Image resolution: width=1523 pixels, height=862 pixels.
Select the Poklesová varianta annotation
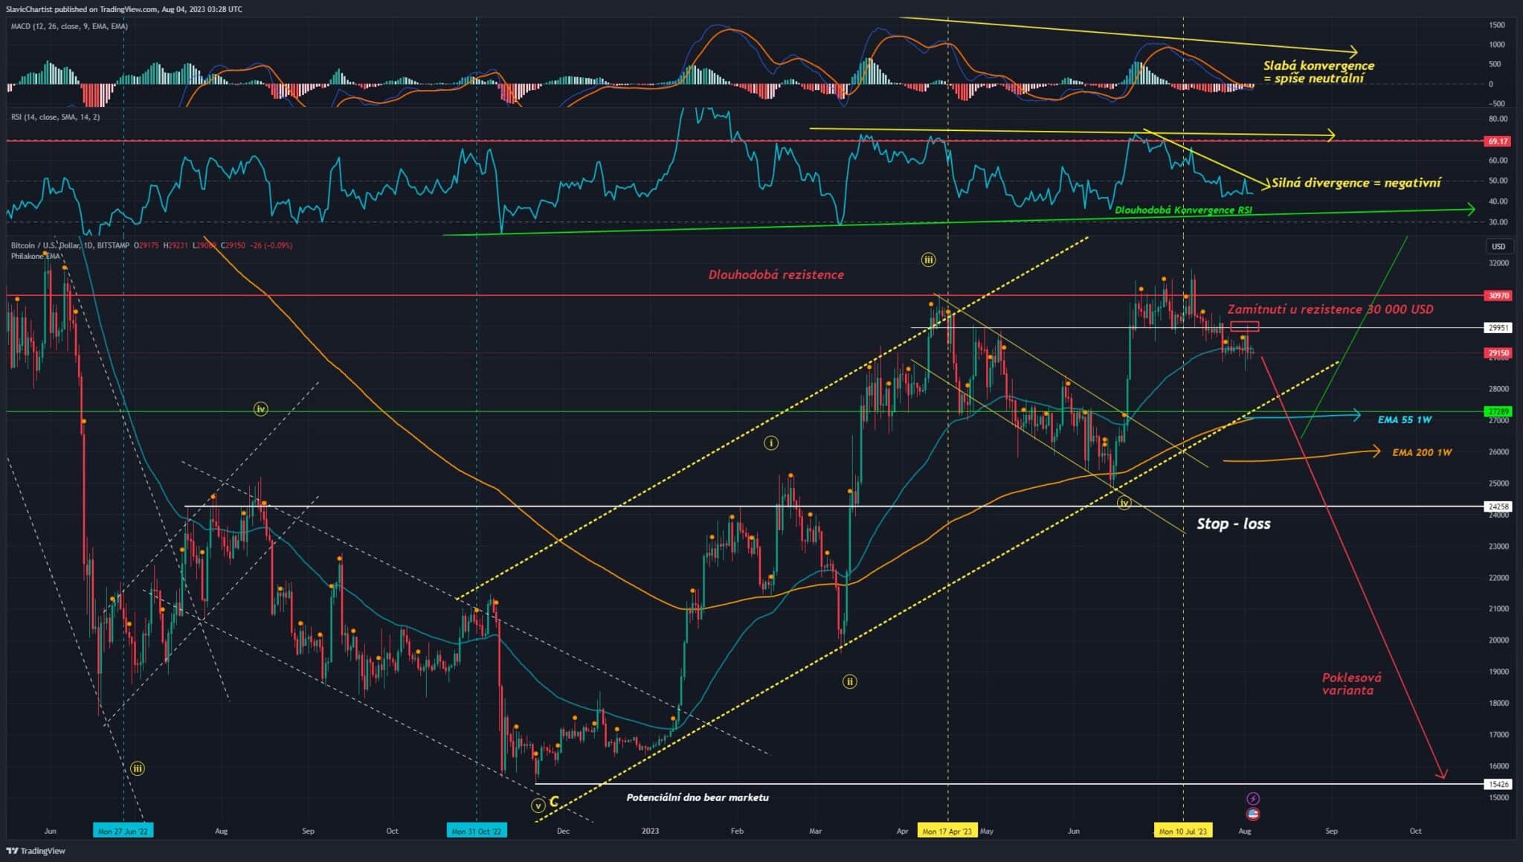coord(1352,684)
